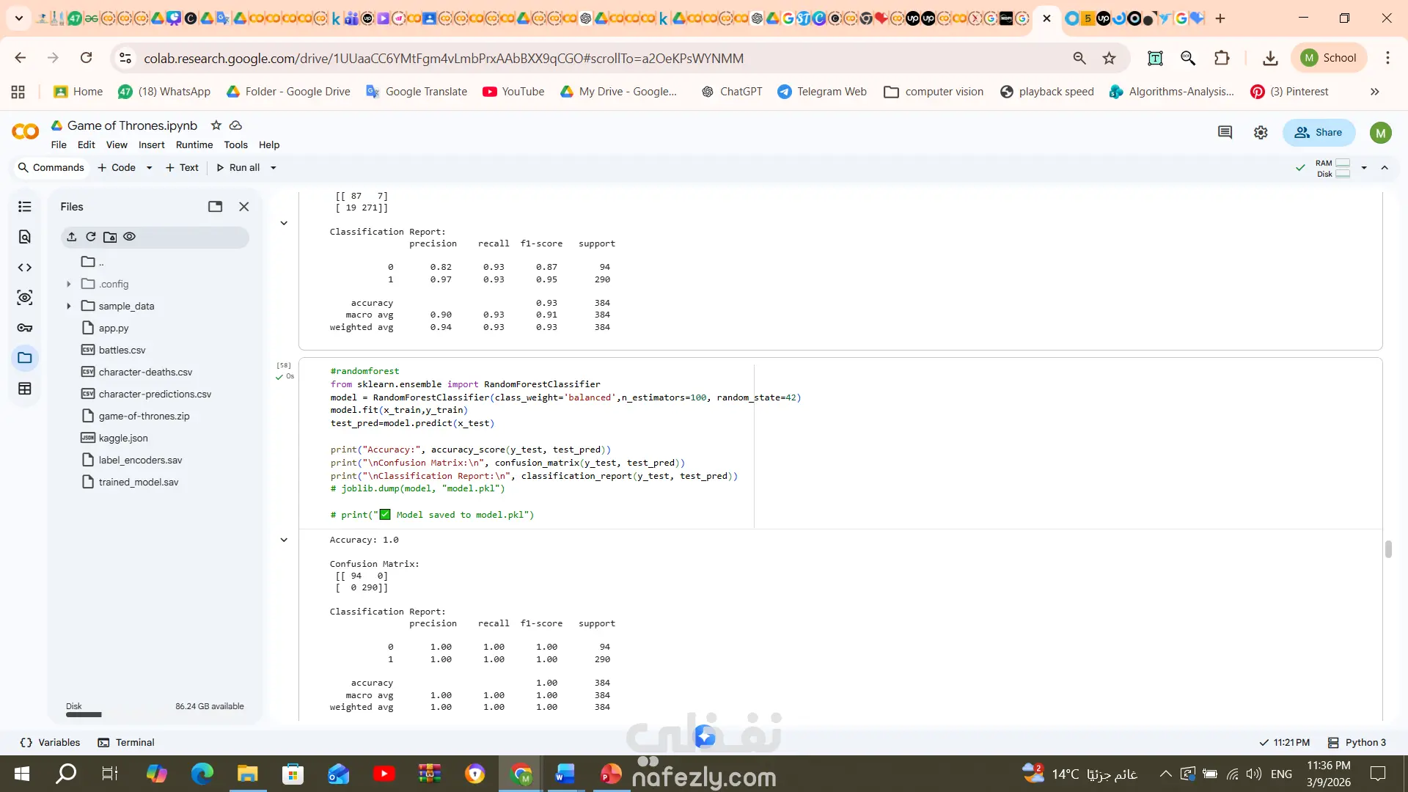The width and height of the screenshot is (1408, 792).
Task: Open the comments icon in header
Action: click(1225, 133)
